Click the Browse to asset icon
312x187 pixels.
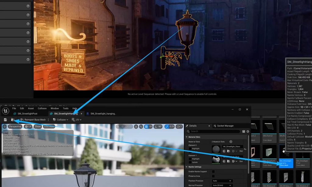point(13,120)
